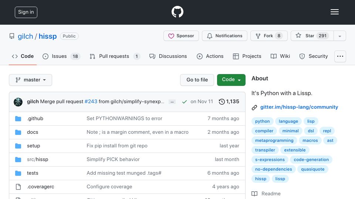The image size is (355, 199).
Task: Expand commit message ellipsis button
Action: point(172,102)
